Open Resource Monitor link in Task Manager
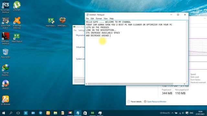 point(155,102)
